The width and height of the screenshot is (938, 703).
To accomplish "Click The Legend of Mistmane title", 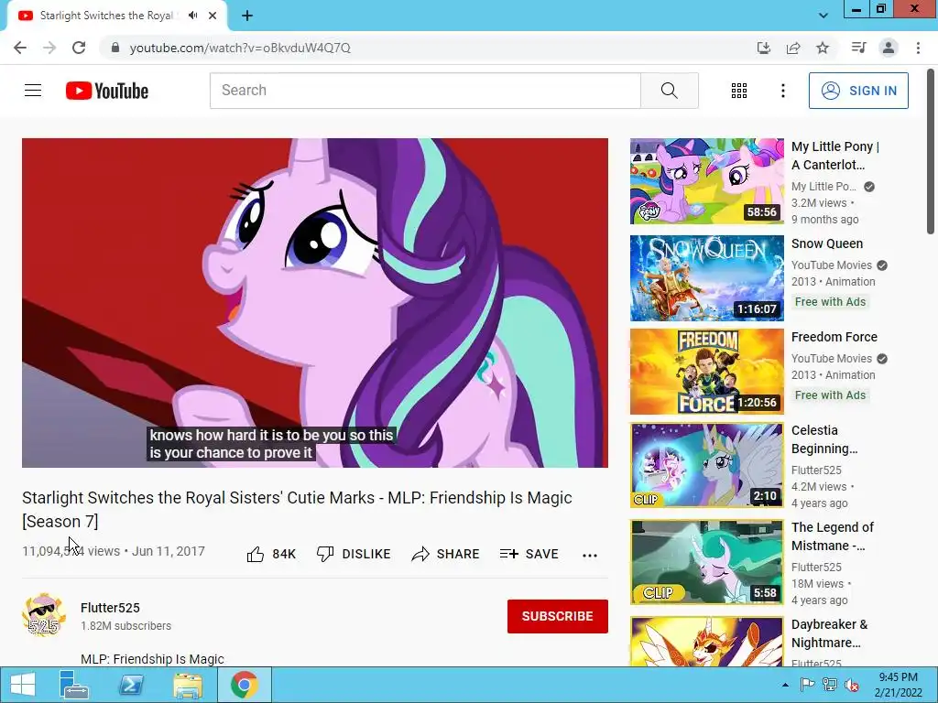I will click(x=832, y=536).
